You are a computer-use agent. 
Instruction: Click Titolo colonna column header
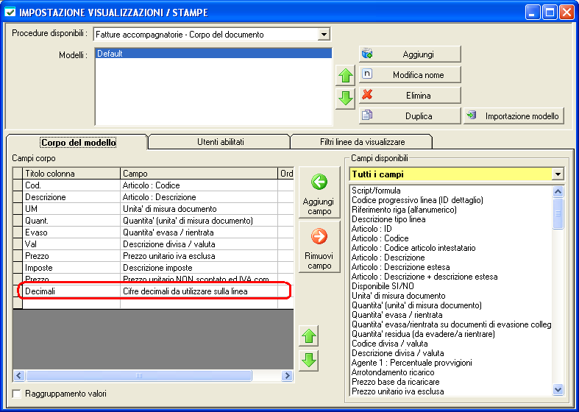[x=71, y=174]
